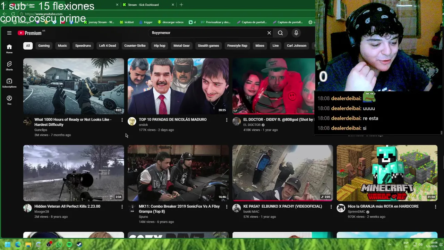Viewport: 444px width, 250px height.
Task: Open the ESP language switcher in tray
Action: coord(406,244)
